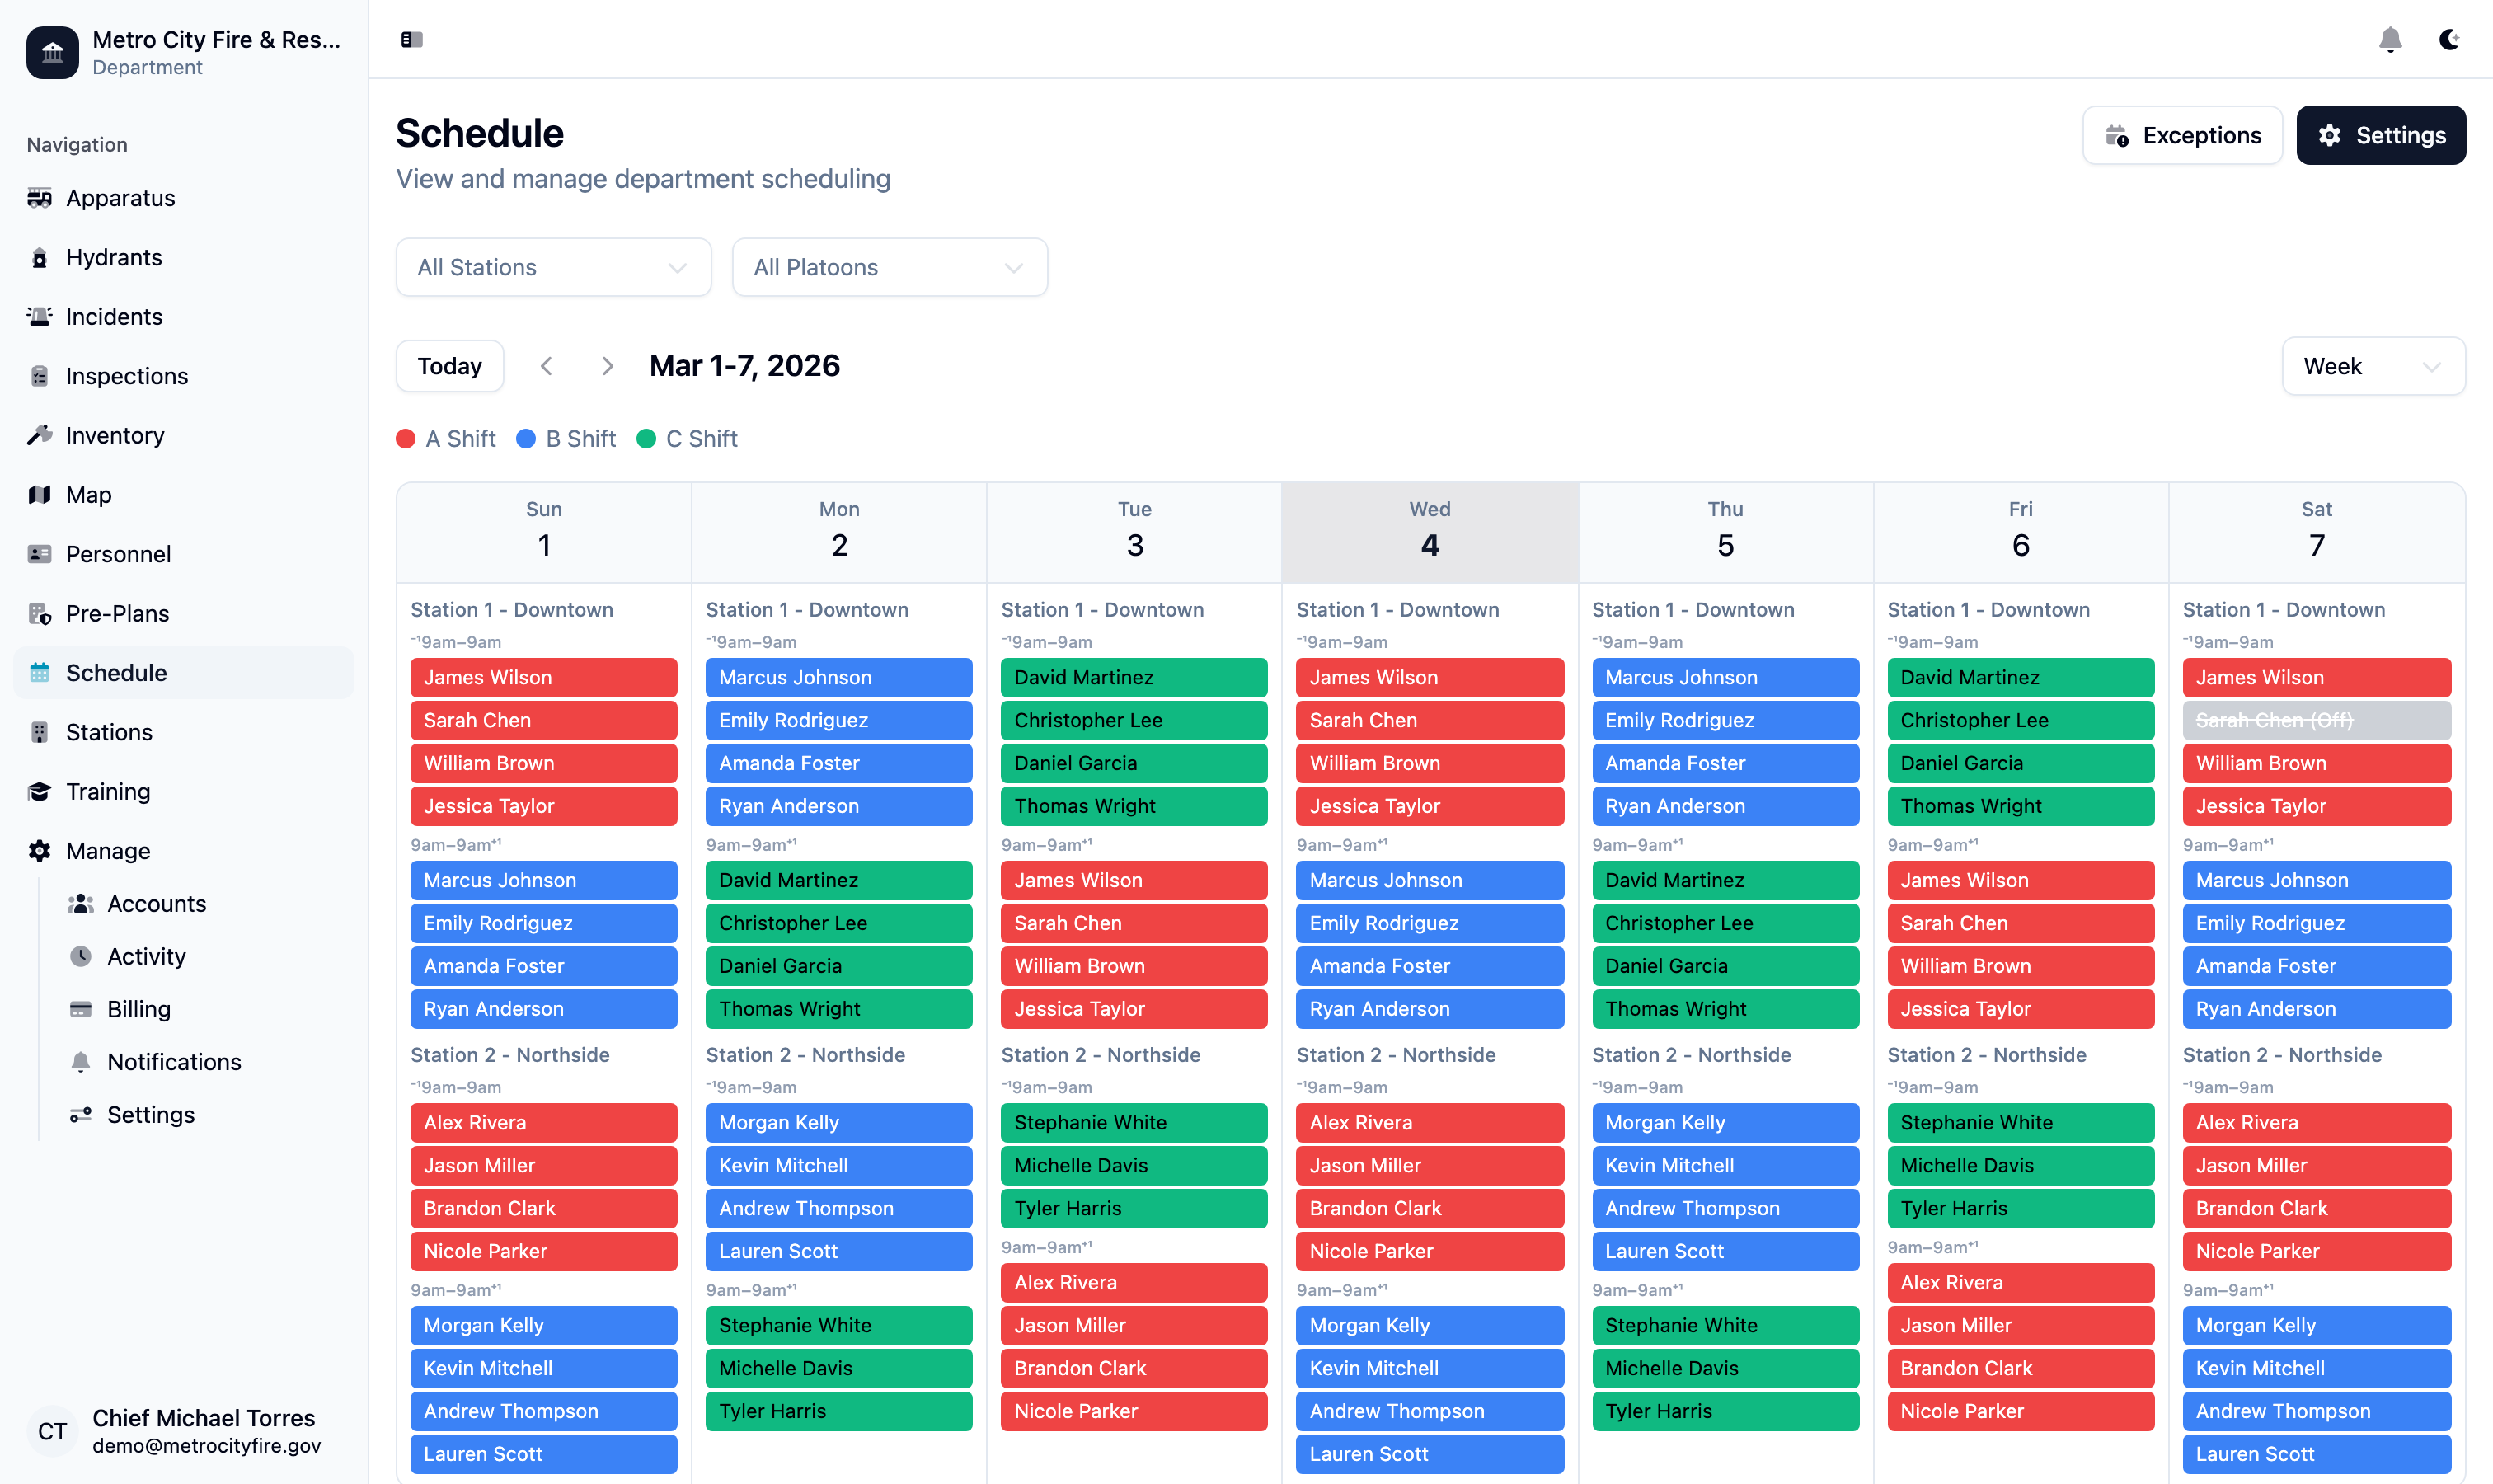Jump to Today using the Today button
The height and width of the screenshot is (1484, 2493).
pyautogui.click(x=449, y=366)
